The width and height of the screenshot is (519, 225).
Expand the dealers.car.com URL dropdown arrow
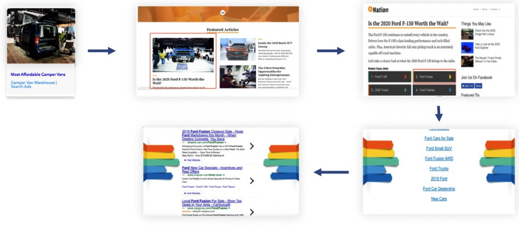[x=225, y=142]
